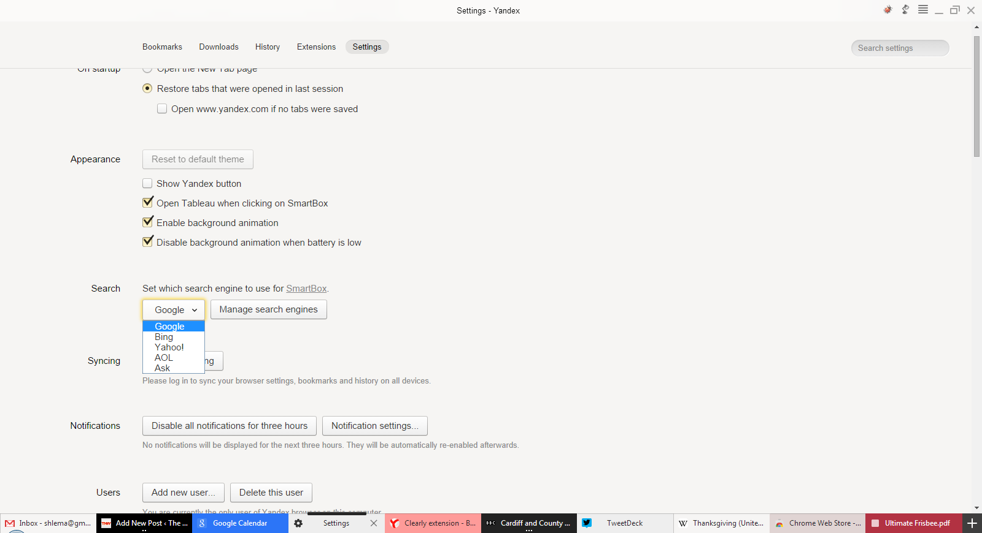
Task: Open a new tab with plus icon
Action: point(972,523)
